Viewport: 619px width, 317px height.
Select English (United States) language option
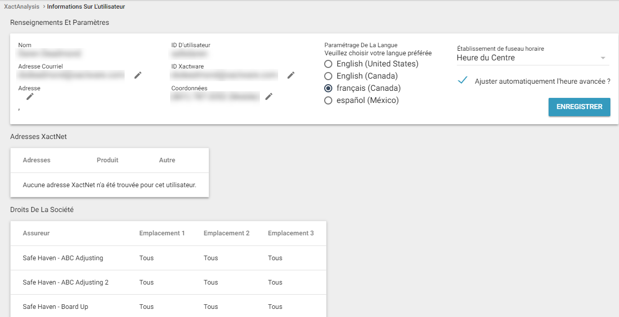click(328, 64)
